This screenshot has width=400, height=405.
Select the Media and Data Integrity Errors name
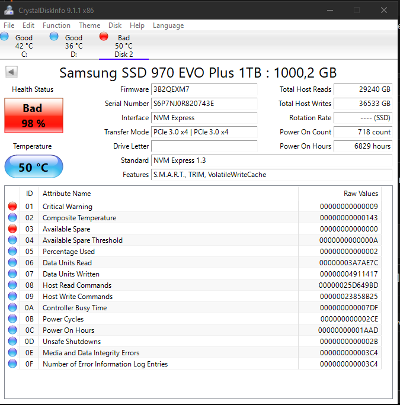click(x=91, y=353)
